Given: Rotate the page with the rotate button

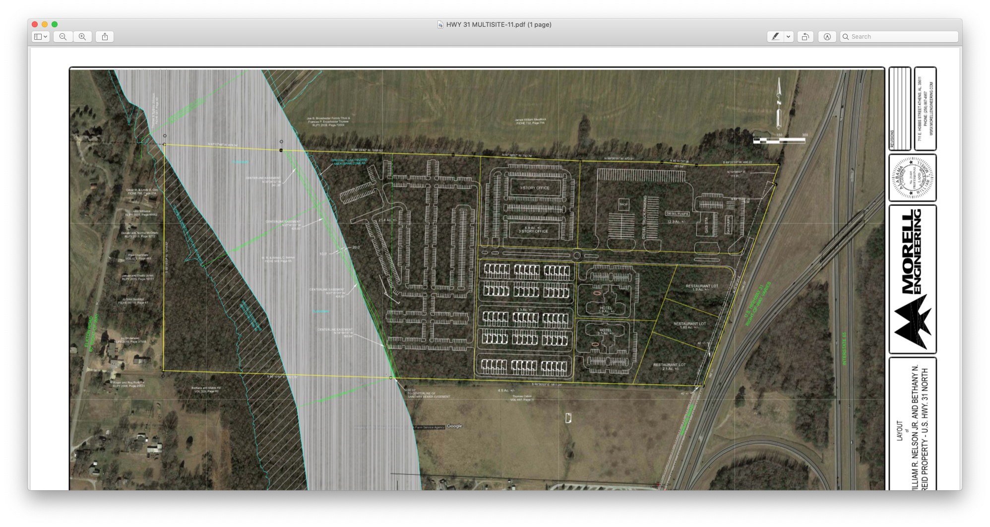Looking at the screenshot, I should pyautogui.click(x=805, y=37).
